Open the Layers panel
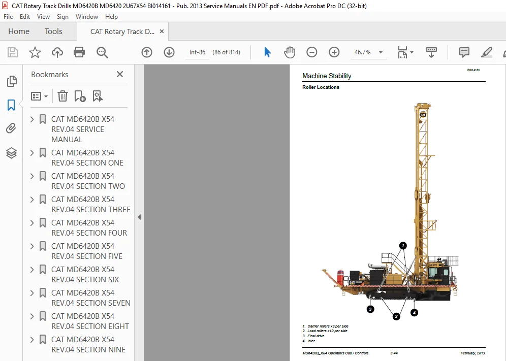Screen dimensions: 506x361 (11, 153)
